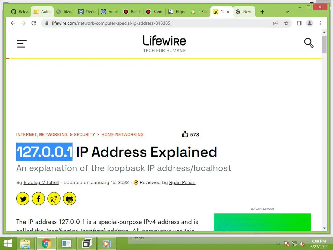This screenshot has width=333, height=250.
Task: Open the Windows Start button
Action: pos(8,243)
